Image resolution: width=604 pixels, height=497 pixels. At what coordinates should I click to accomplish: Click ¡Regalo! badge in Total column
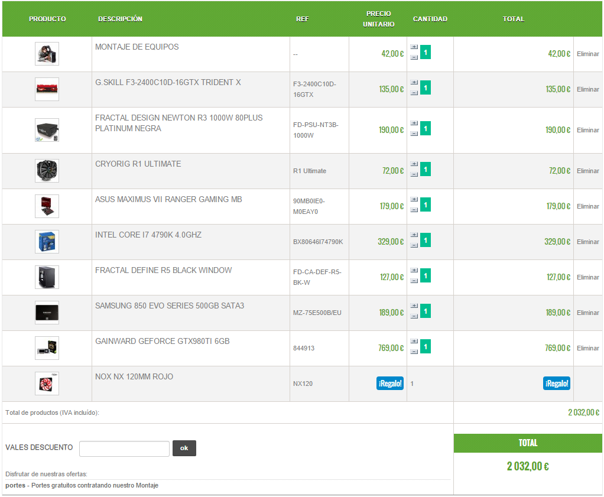[557, 384]
